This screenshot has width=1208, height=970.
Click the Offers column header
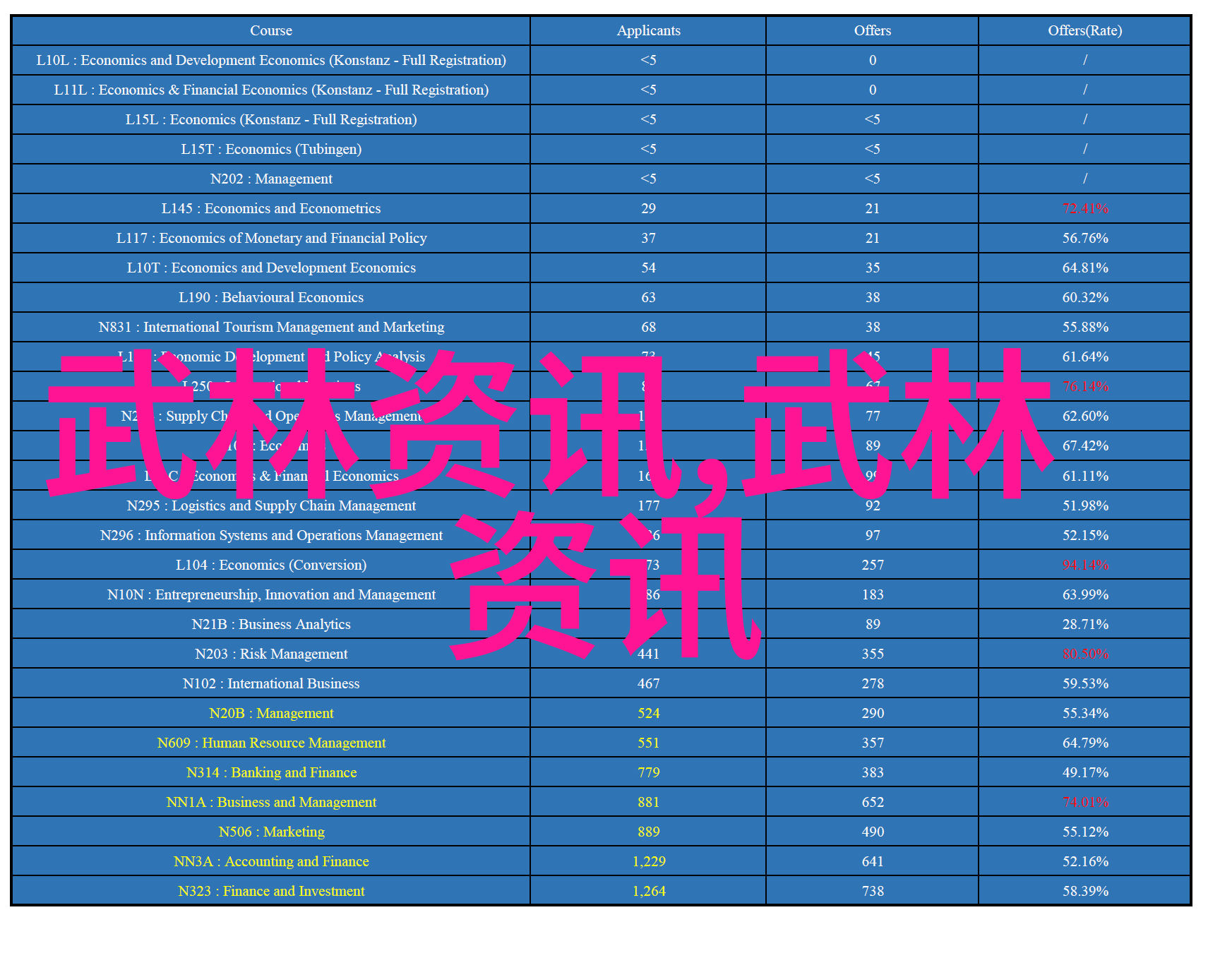[x=873, y=30]
